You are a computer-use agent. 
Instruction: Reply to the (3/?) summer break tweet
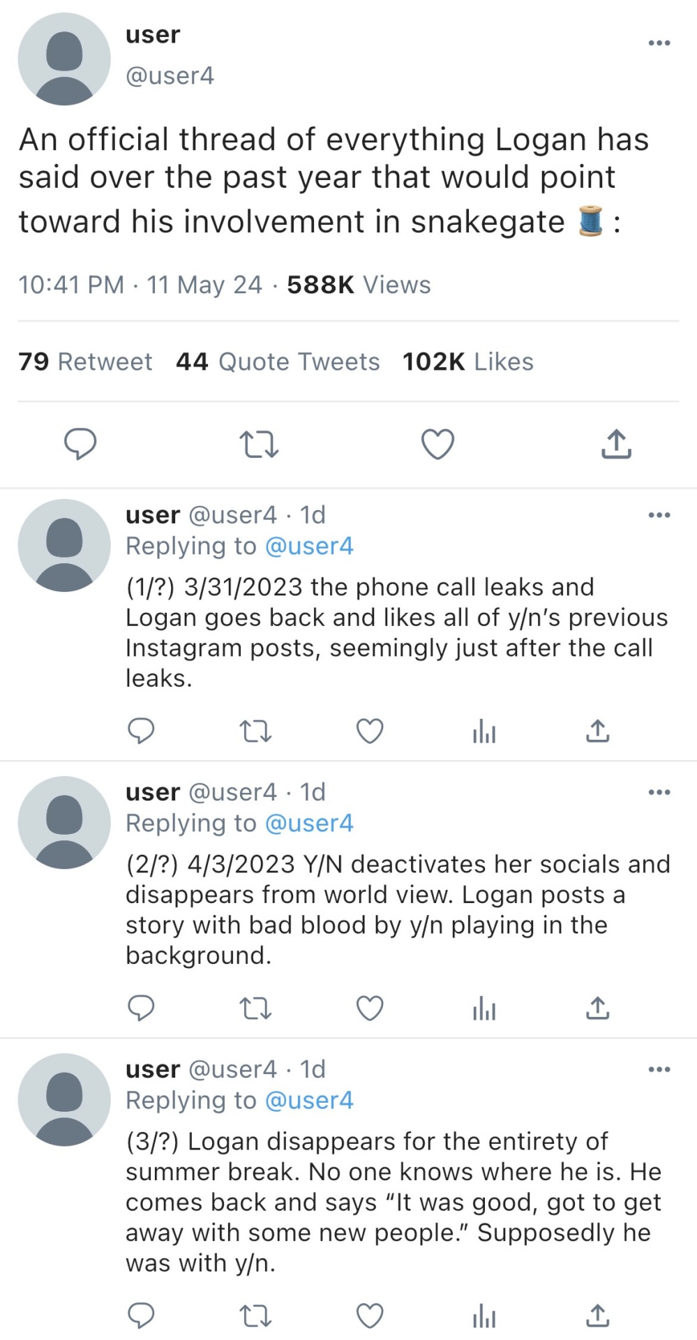click(x=141, y=1316)
